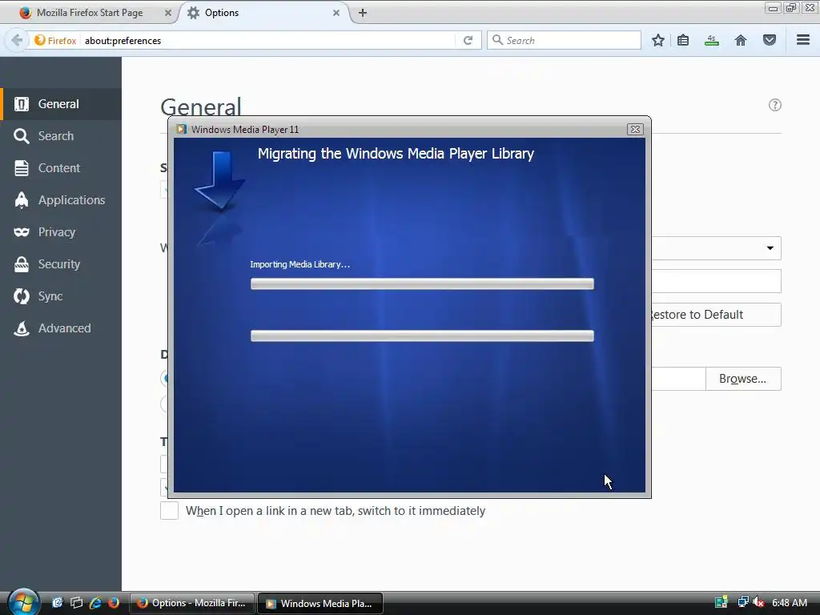The image size is (820, 615).
Task: Open the Search preferences category
Action: point(61,136)
